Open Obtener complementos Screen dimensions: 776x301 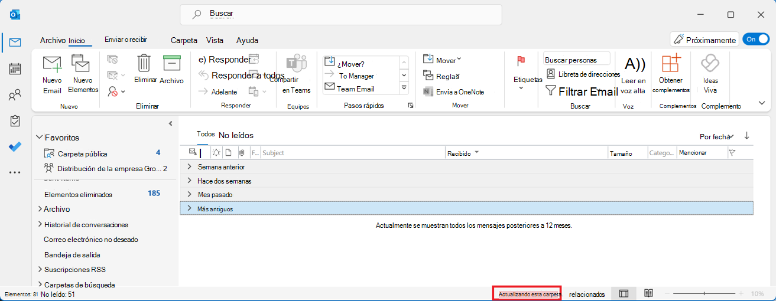(x=671, y=74)
